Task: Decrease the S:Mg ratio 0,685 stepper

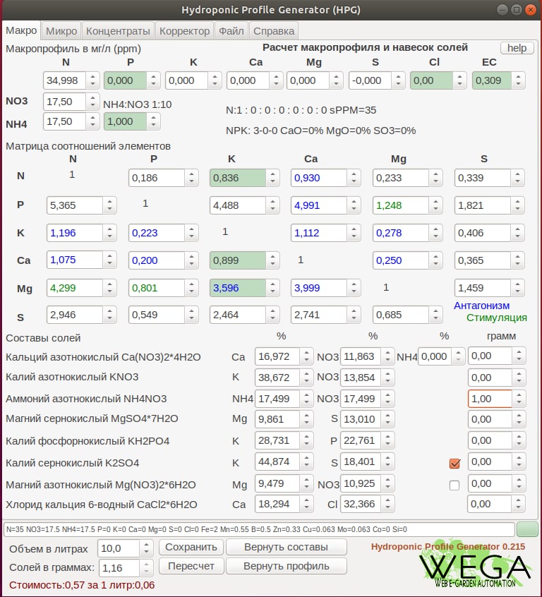Action: pyautogui.click(x=435, y=319)
